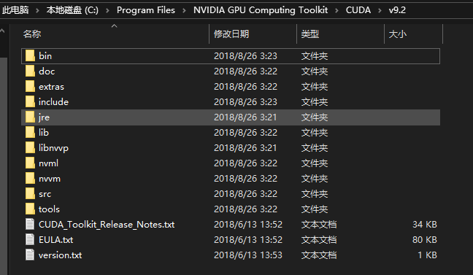Click the lib folder name
The height and width of the screenshot is (275, 473).
pyautogui.click(x=44, y=132)
